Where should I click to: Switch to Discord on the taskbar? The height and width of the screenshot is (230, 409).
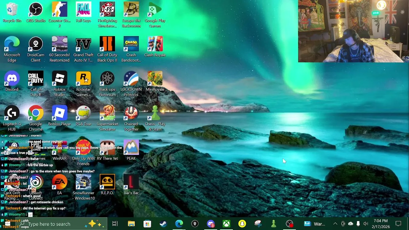[211, 224]
